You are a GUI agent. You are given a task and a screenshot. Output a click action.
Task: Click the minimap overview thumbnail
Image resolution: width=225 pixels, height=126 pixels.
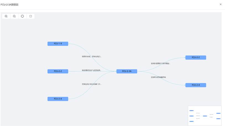[205, 116]
